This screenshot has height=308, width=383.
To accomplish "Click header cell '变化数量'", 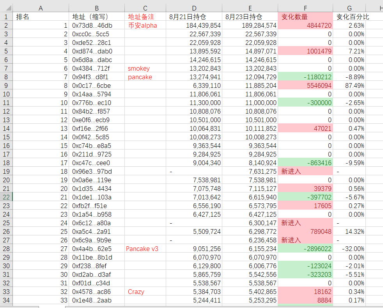I will pos(305,17).
